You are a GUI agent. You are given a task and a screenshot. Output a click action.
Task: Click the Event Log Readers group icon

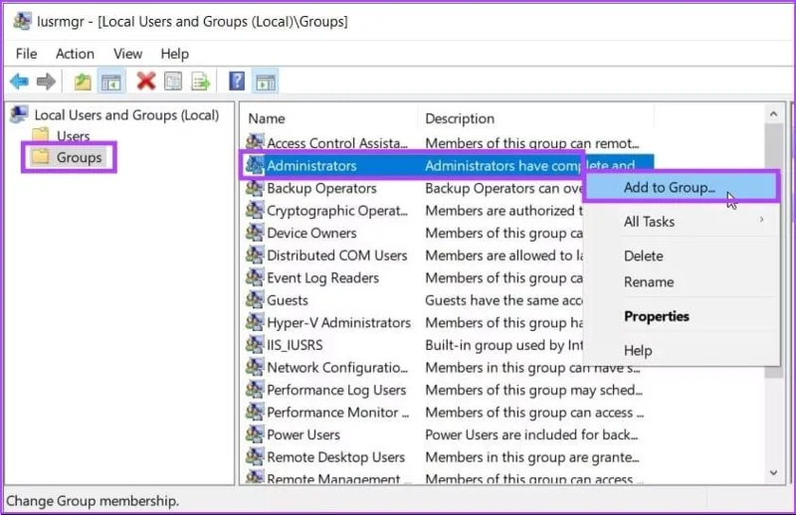tap(255, 277)
